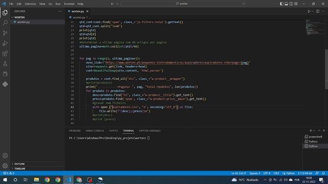This screenshot has height=184, width=328.
Task: Open the Run and Debug view
Action: click(5, 43)
